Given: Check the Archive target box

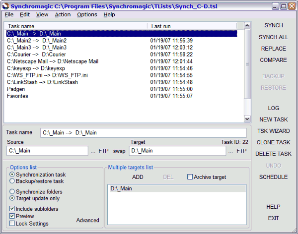Looking at the screenshot, I should point(190,177).
